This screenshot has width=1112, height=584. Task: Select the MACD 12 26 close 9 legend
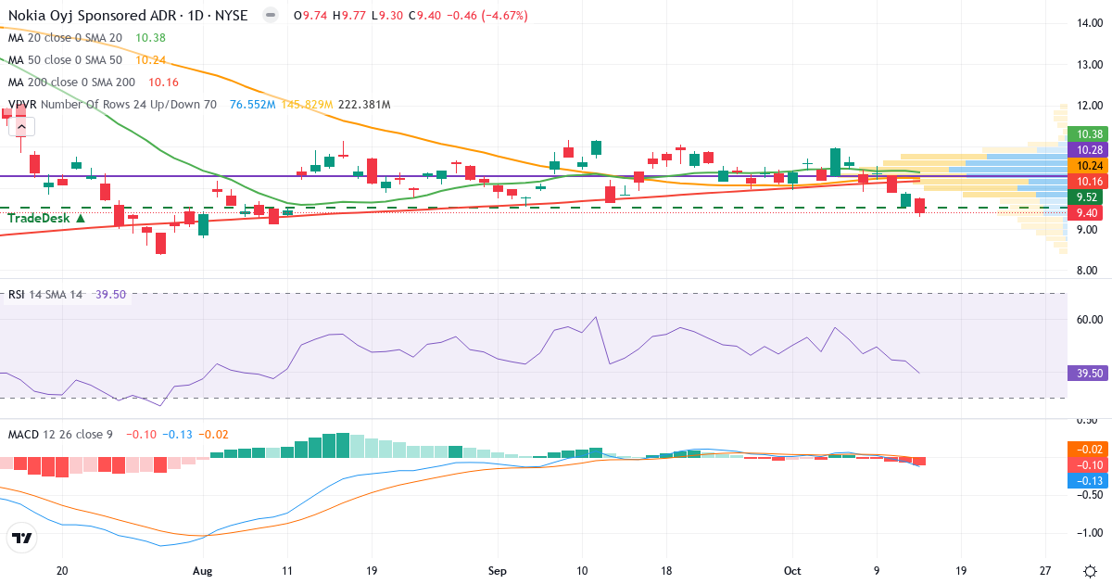tap(60, 434)
